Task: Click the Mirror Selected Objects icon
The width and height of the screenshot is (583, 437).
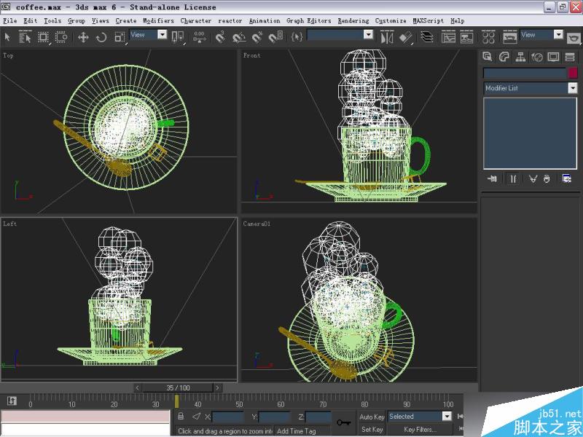Action: click(387, 36)
